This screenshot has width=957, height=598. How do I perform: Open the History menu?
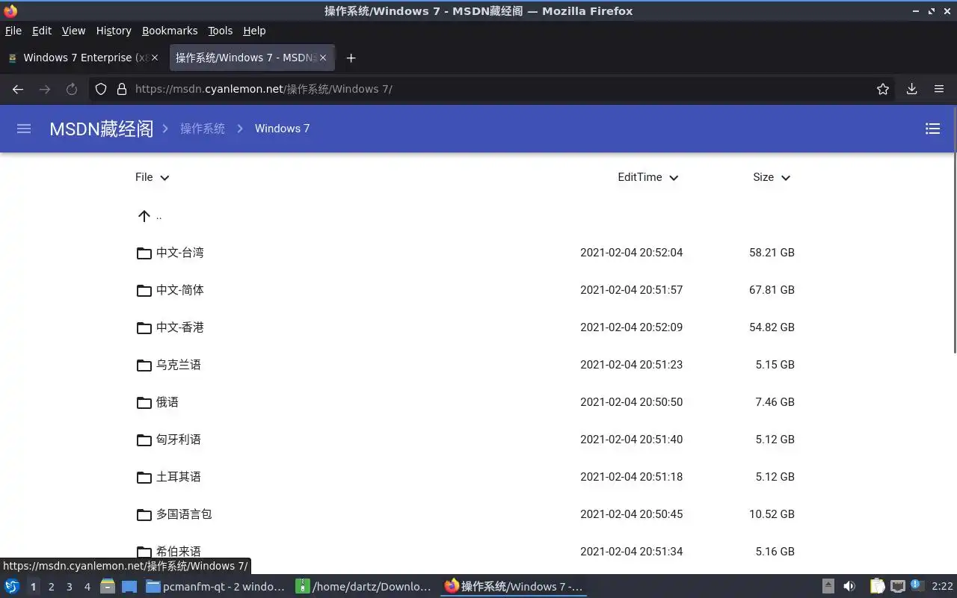[114, 31]
